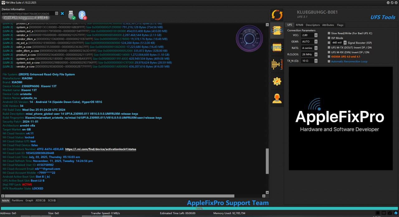Click Mi Cloud Account Email nik***@gmail.com

pos(47,169)
